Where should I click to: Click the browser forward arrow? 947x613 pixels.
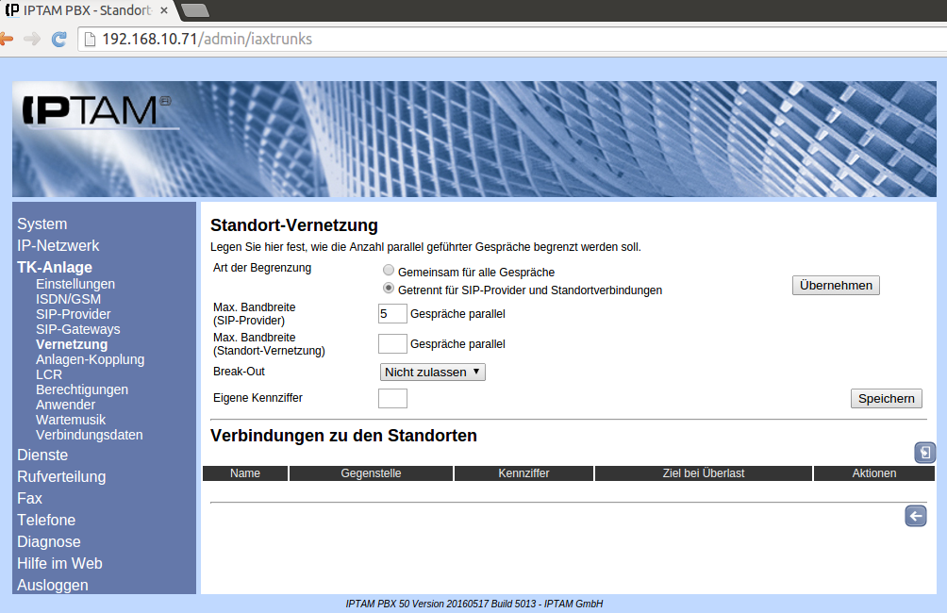31,40
